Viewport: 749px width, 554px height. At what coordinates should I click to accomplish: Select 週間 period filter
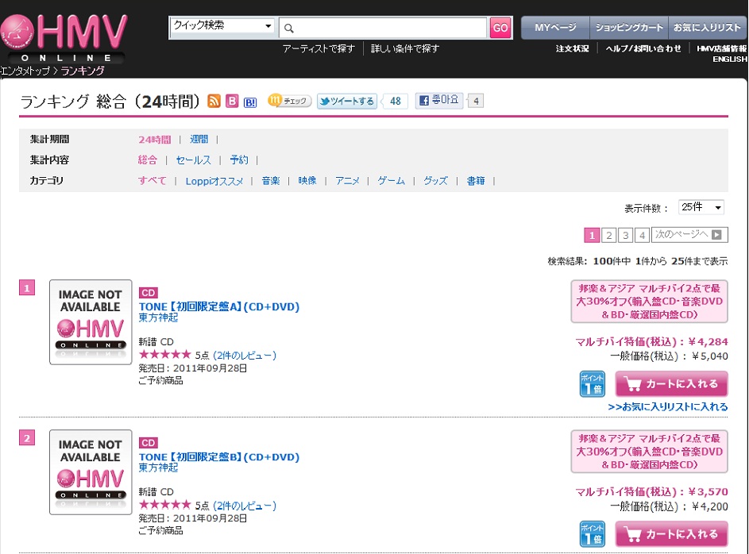point(199,140)
